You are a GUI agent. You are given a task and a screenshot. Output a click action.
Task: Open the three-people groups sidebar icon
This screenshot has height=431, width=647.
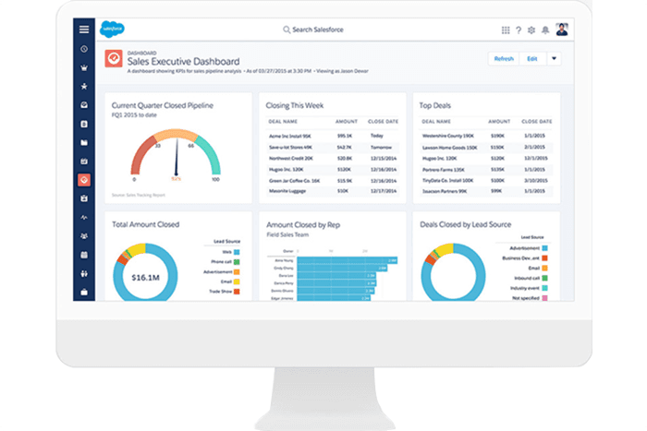[x=84, y=236]
